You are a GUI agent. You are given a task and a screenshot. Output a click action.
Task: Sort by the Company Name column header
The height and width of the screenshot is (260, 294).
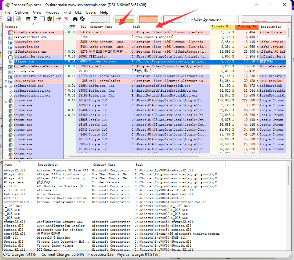point(101,27)
